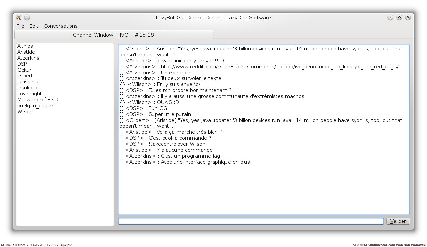Open the reddit.com TheBluePill link in chat

click(x=279, y=67)
